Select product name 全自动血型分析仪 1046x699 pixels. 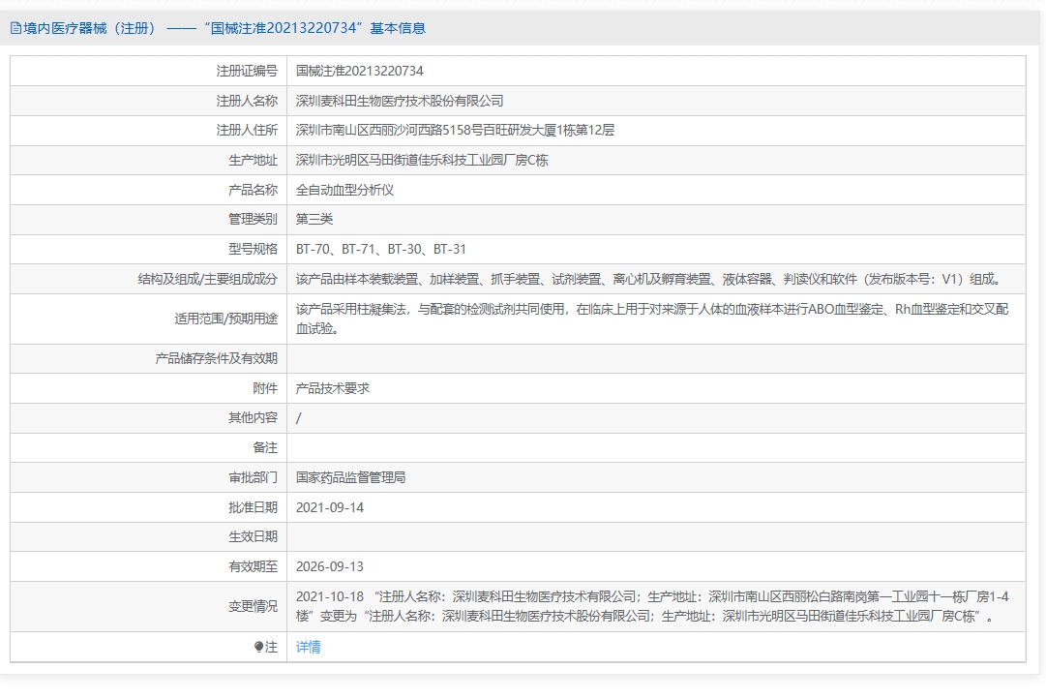tap(344, 190)
